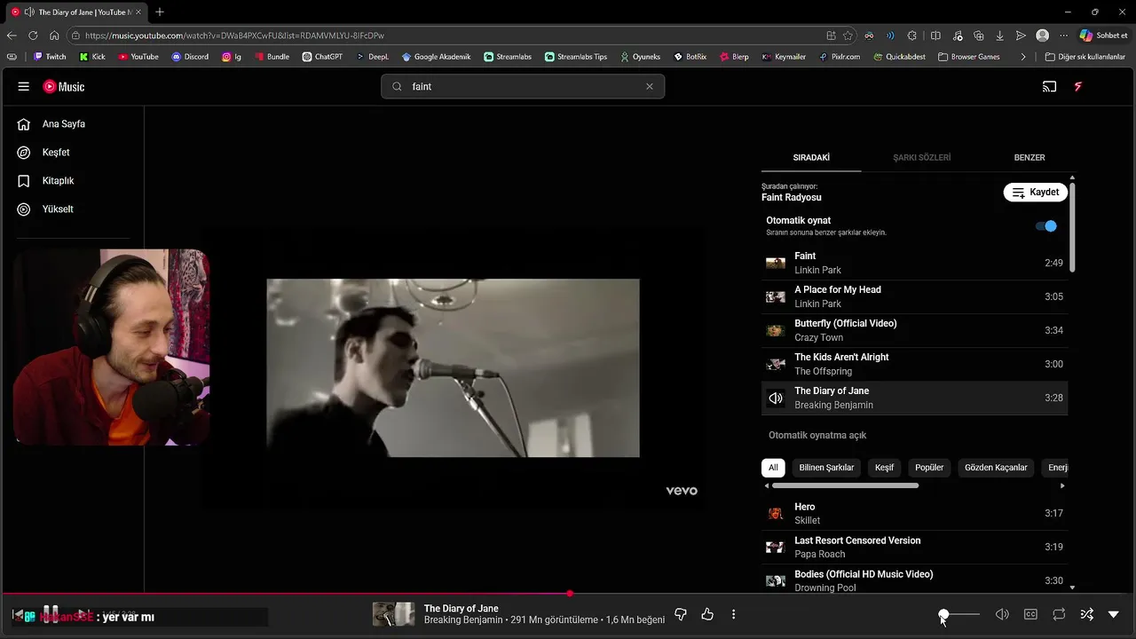Open the browser extensions puzzle icon
1136x639 pixels.
911,35
